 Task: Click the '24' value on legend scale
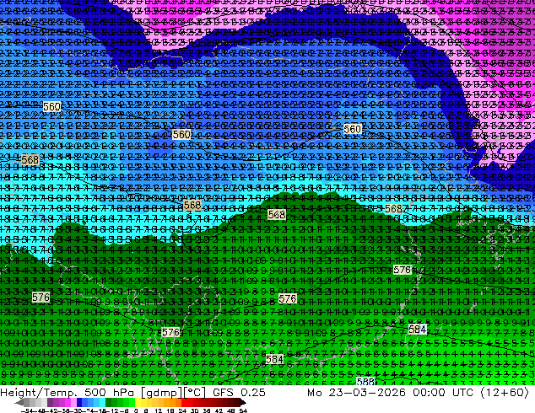(x=182, y=410)
